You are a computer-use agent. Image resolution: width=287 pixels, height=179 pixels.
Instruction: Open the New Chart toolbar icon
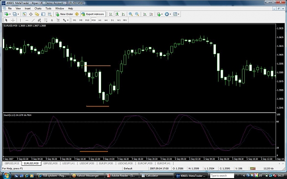click(x=6, y=14)
